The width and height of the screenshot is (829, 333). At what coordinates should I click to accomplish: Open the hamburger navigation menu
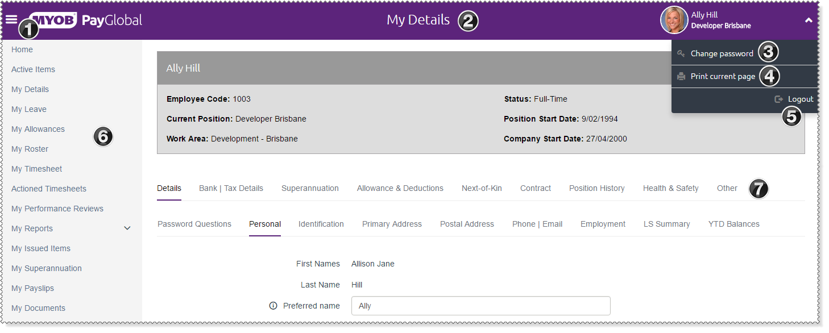click(11, 19)
